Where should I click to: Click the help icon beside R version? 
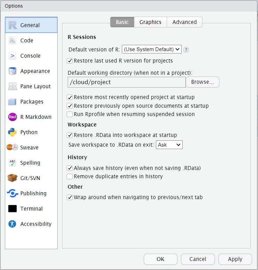(x=186, y=50)
